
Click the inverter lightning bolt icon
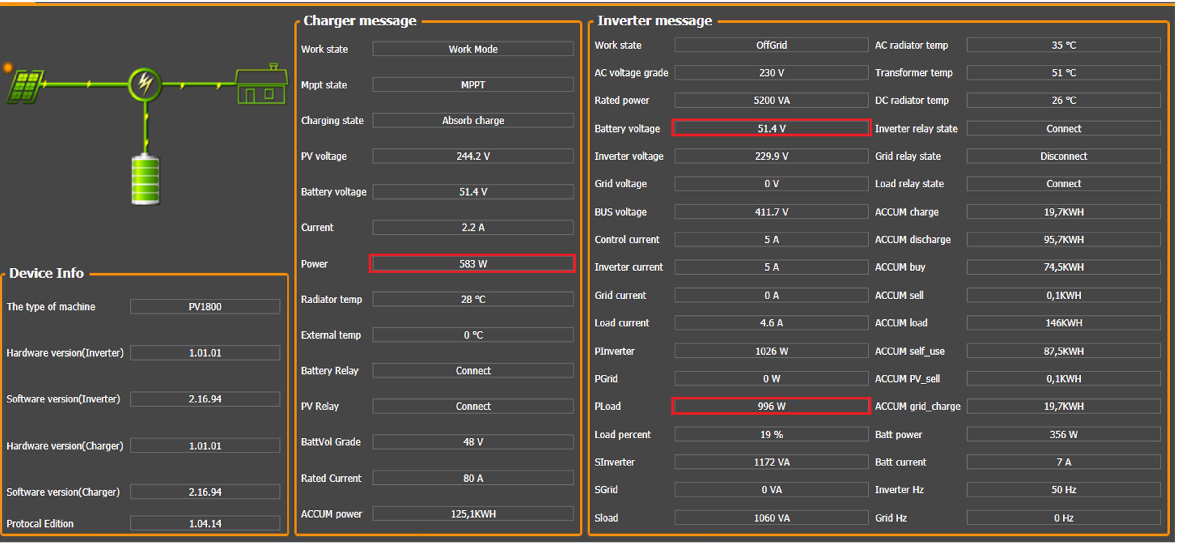click(x=145, y=84)
